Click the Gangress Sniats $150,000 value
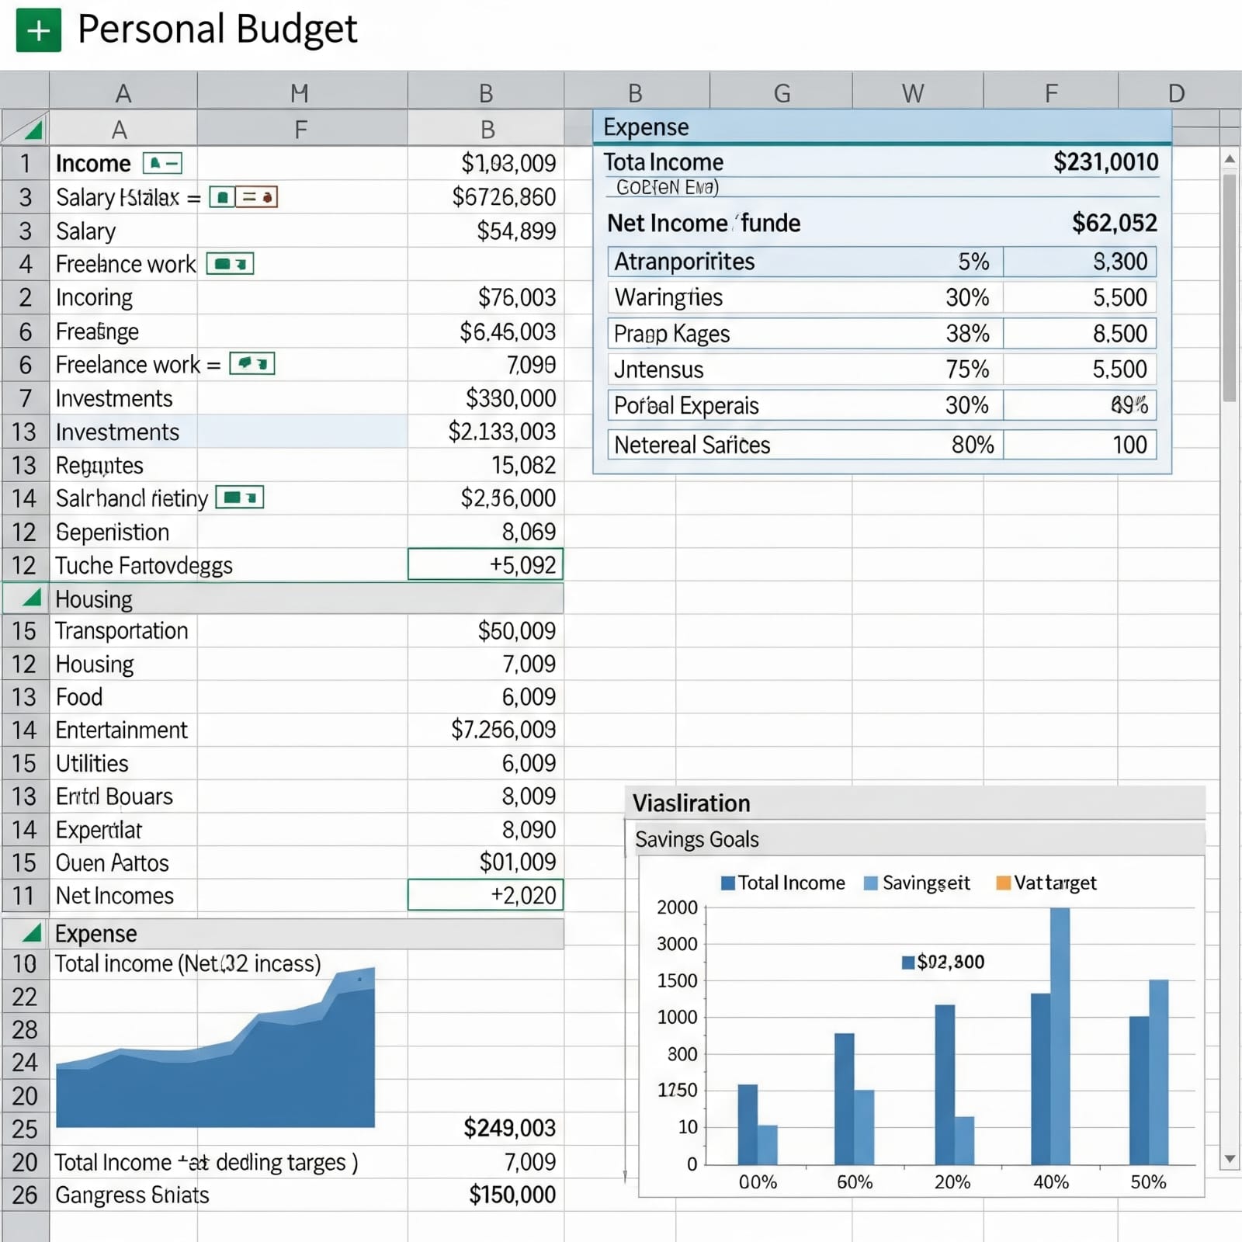 (x=512, y=1195)
